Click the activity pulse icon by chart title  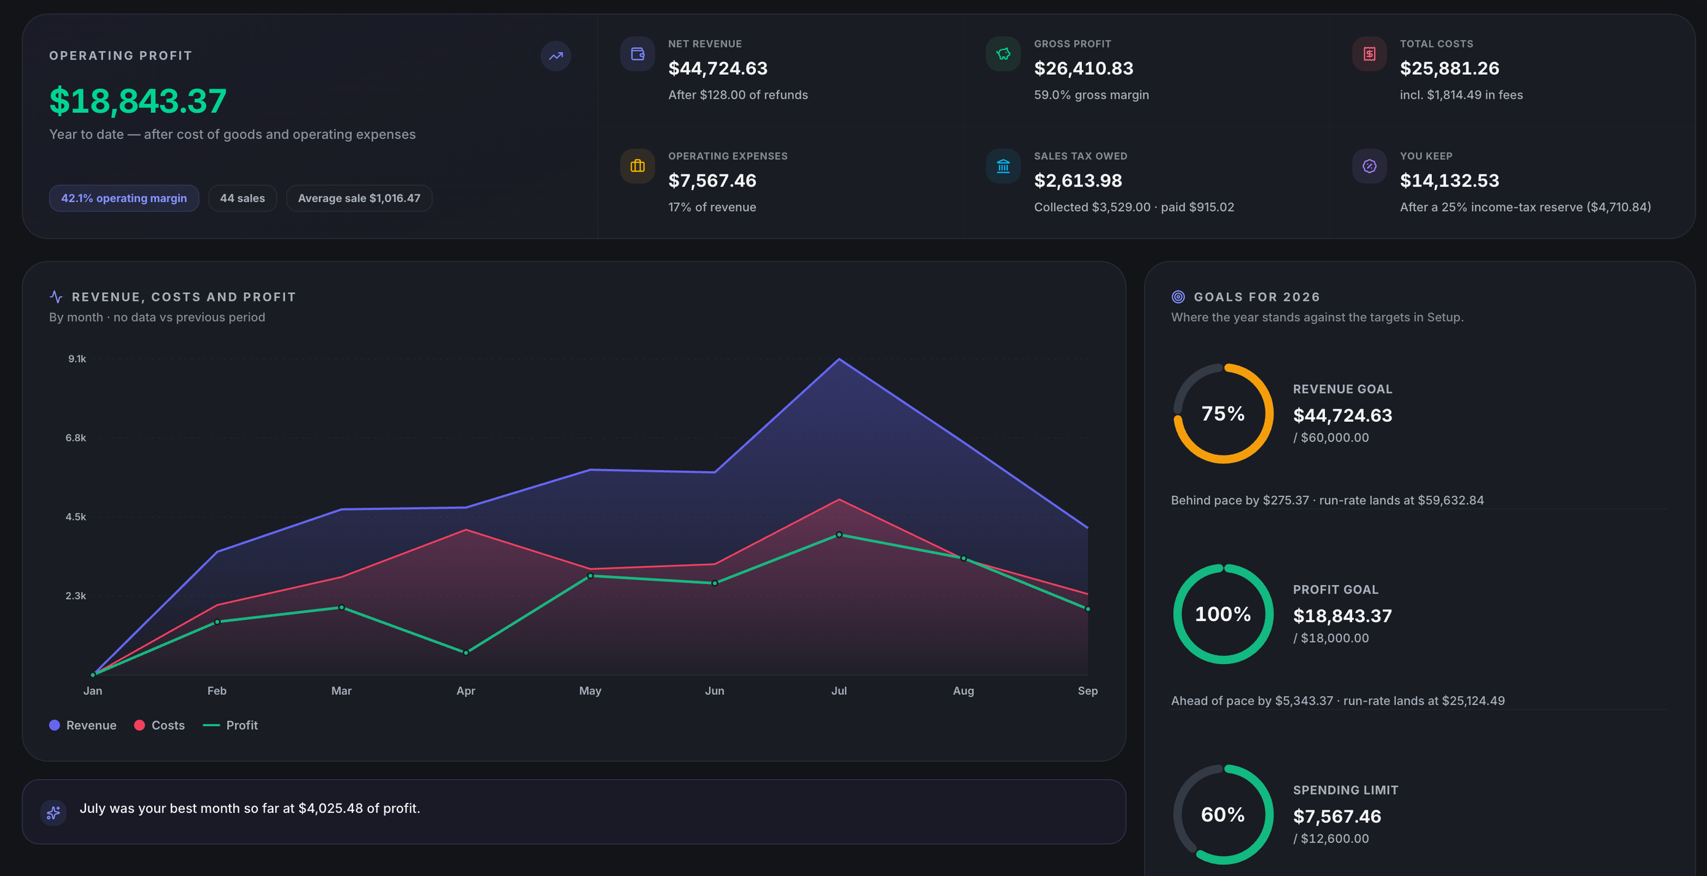click(56, 297)
